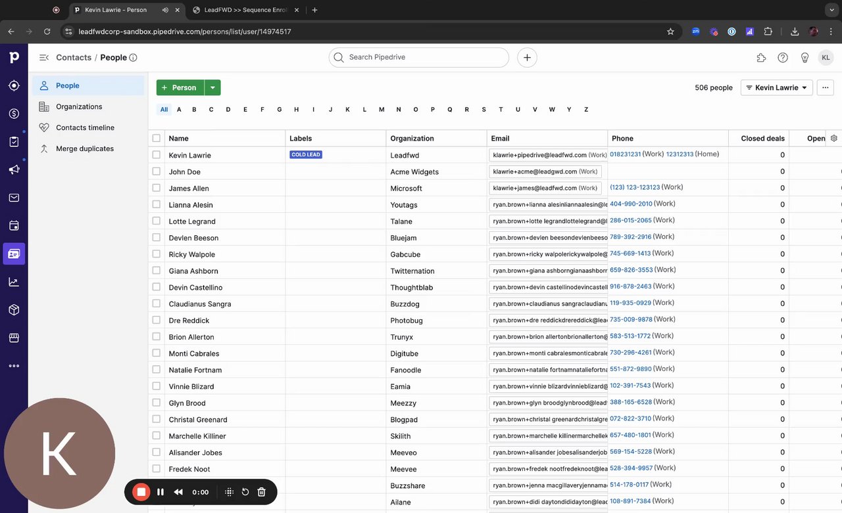This screenshot has width=842, height=513.
Task: Pause the screen recording
Action: (x=161, y=492)
